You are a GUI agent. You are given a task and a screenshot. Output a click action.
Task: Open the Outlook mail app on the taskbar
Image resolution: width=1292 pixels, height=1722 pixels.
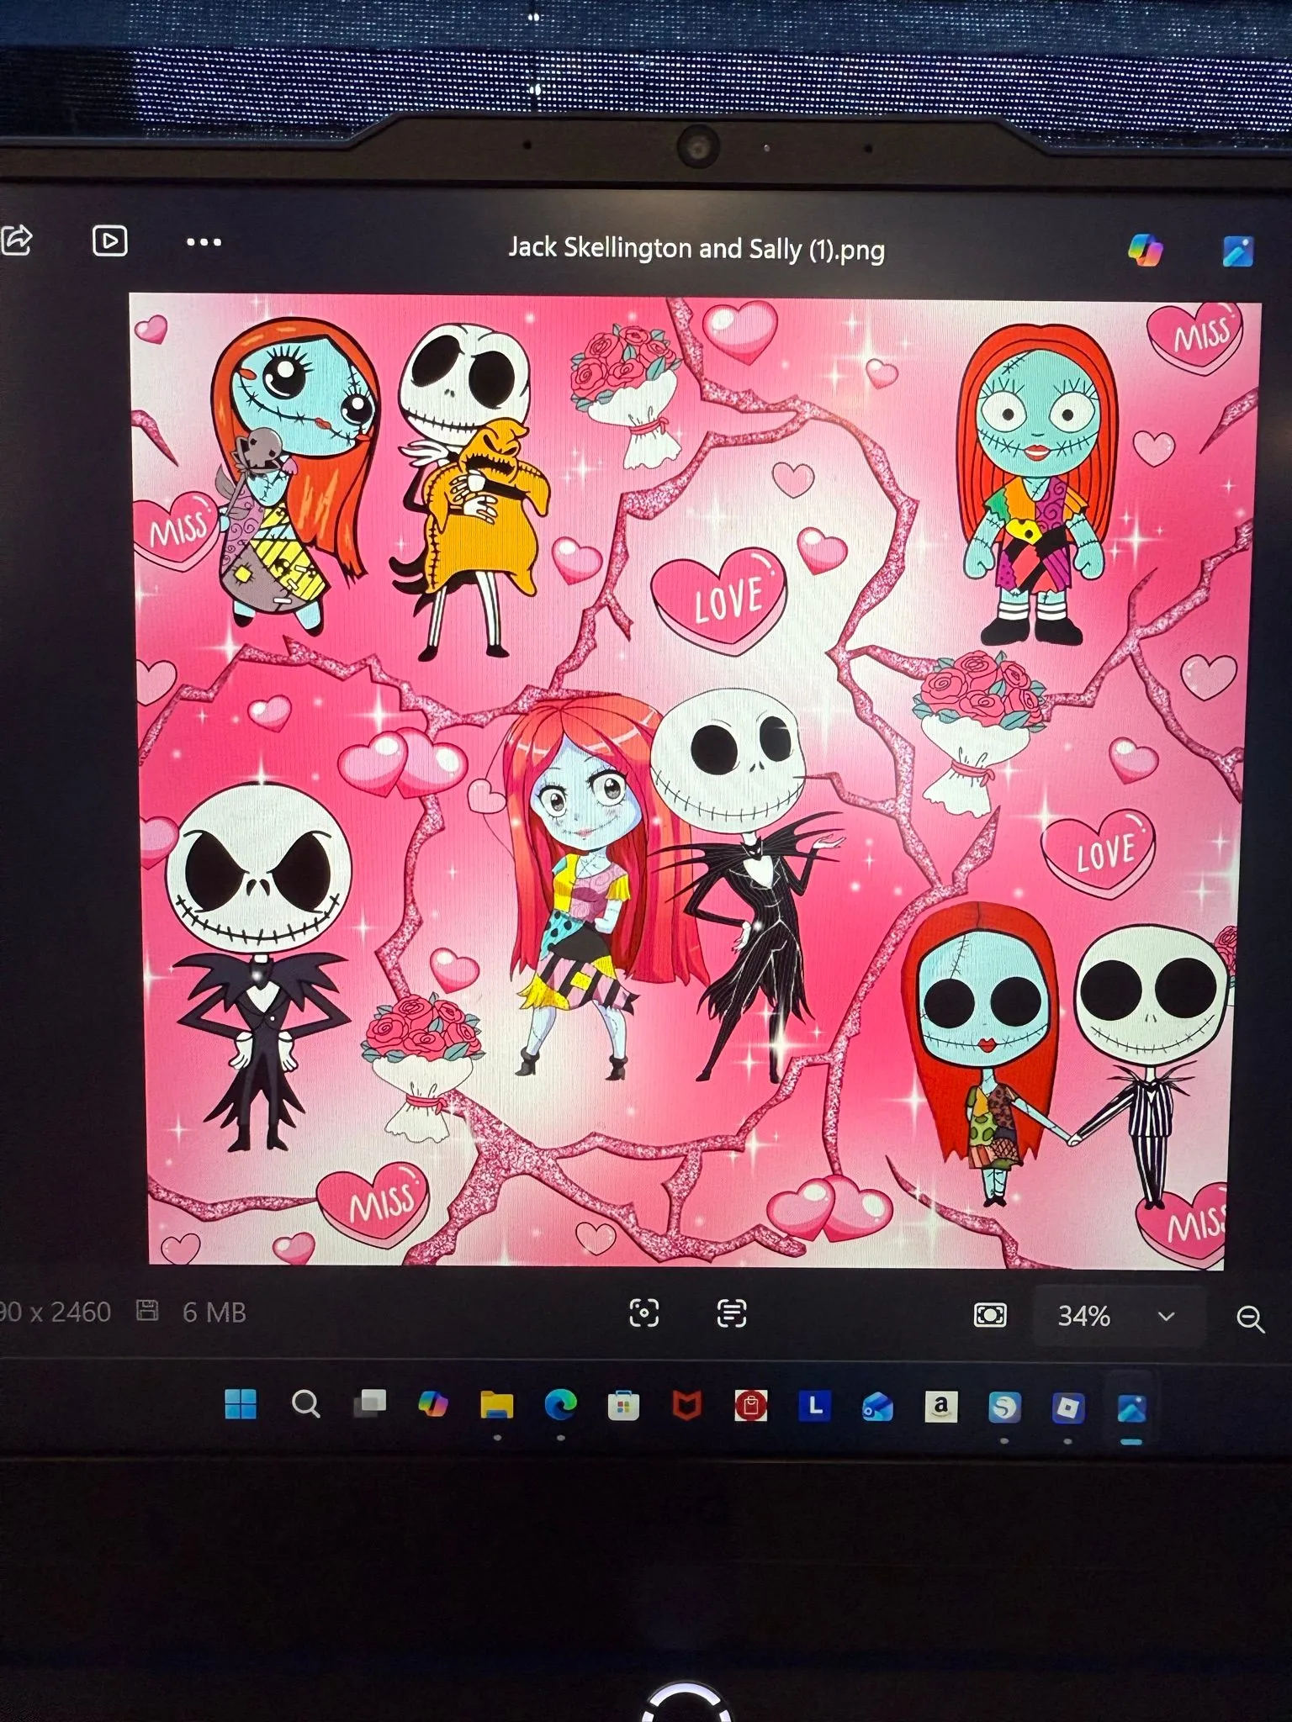877,1407
